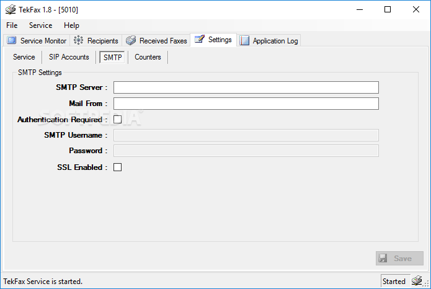431x289 pixels.
Task: Select the Settings tab
Action: 213,40
